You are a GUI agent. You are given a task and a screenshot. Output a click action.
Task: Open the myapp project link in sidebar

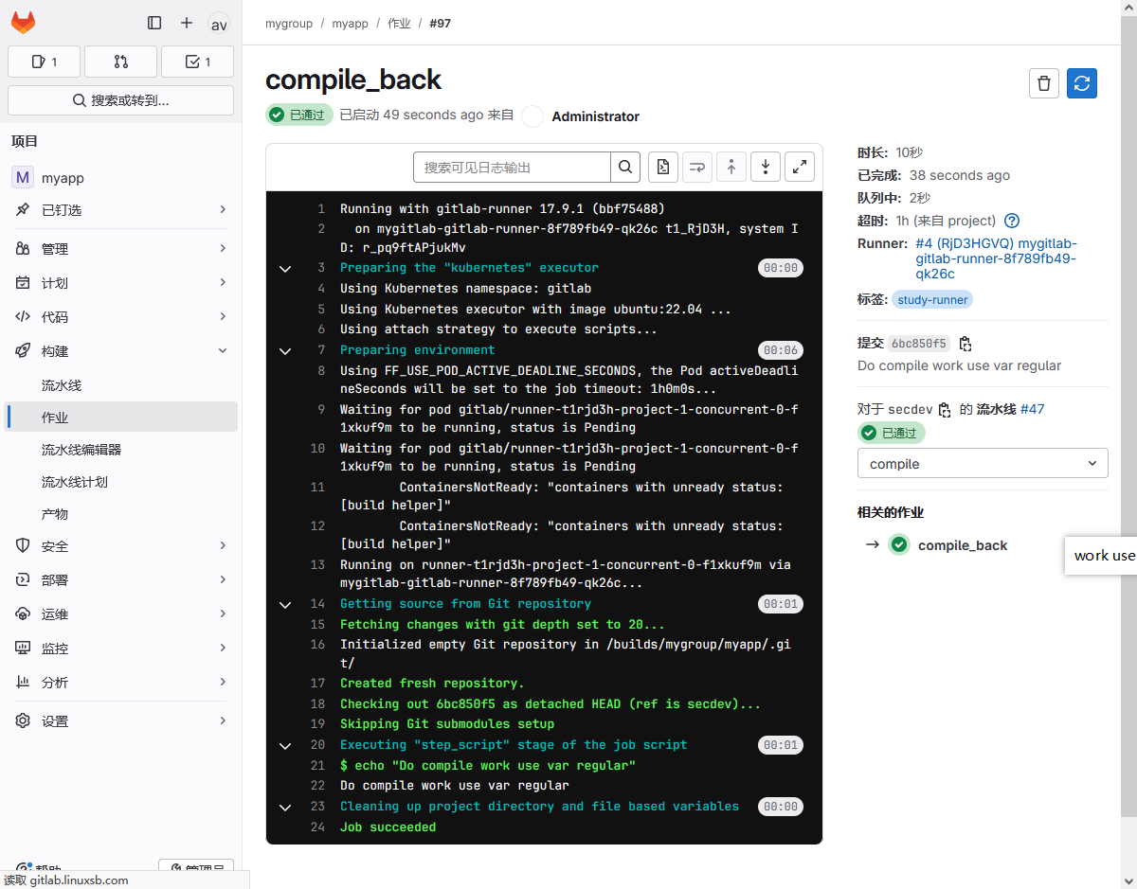[x=120, y=177]
